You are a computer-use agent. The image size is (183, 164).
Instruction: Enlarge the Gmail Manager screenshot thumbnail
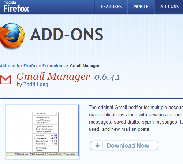click(x=42, y=132)
